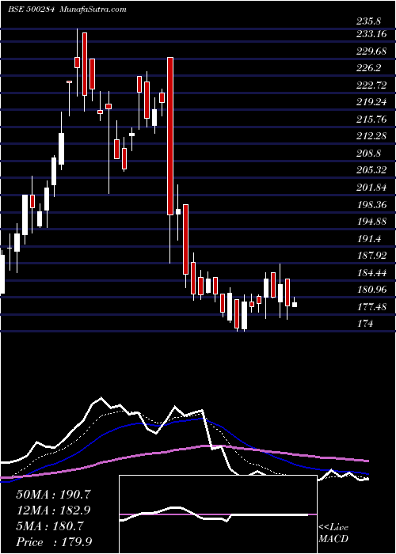
Task: Click the 5MA : 180.7 readout
Action: click(50, 526)
